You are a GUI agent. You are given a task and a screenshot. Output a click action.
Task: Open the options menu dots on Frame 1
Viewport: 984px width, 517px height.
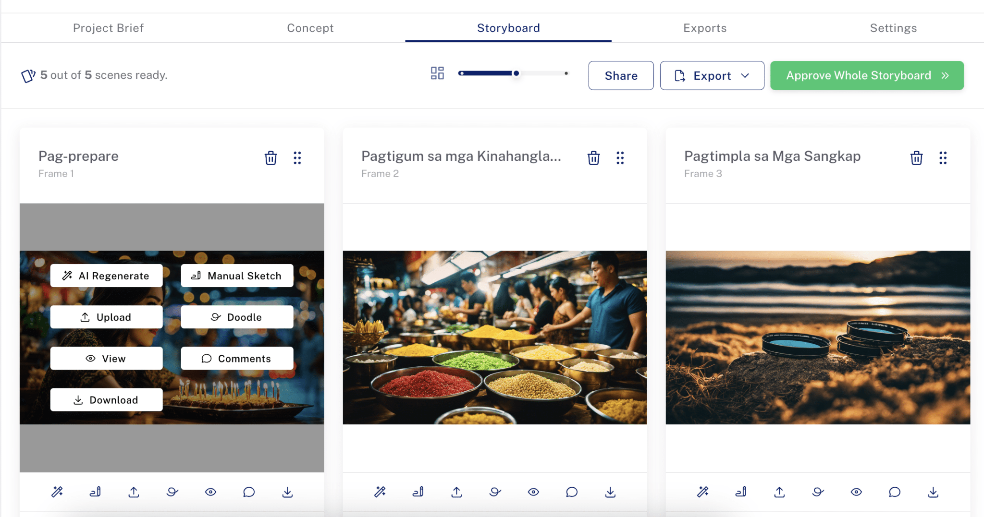pos(297,158)
